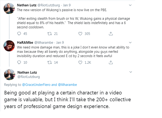The image size is (162, 118).
Task: Click HaRAMbe's Wukong profile picture
Action: point(9,46)
